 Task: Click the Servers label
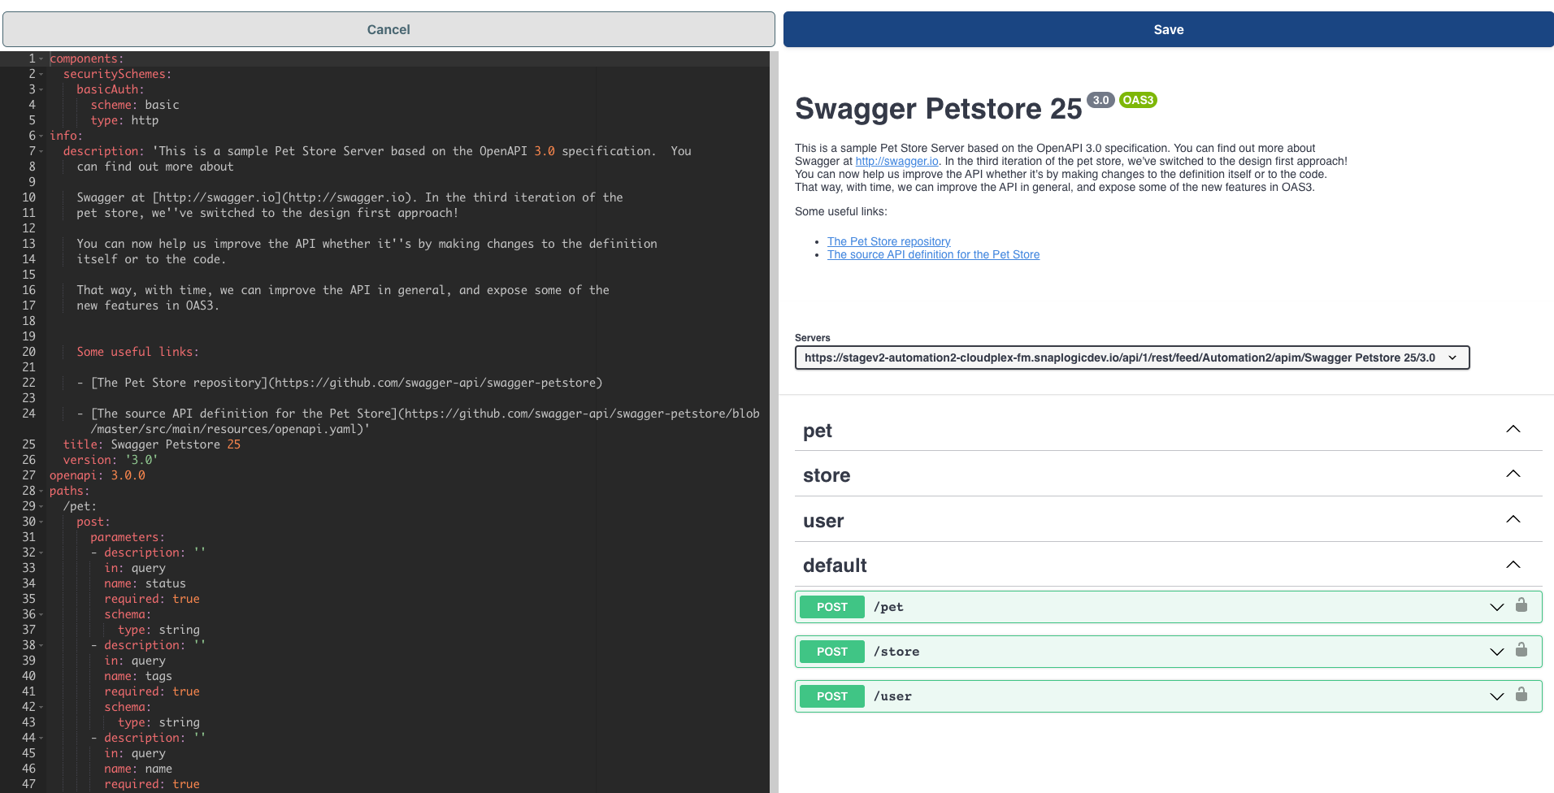813,338
